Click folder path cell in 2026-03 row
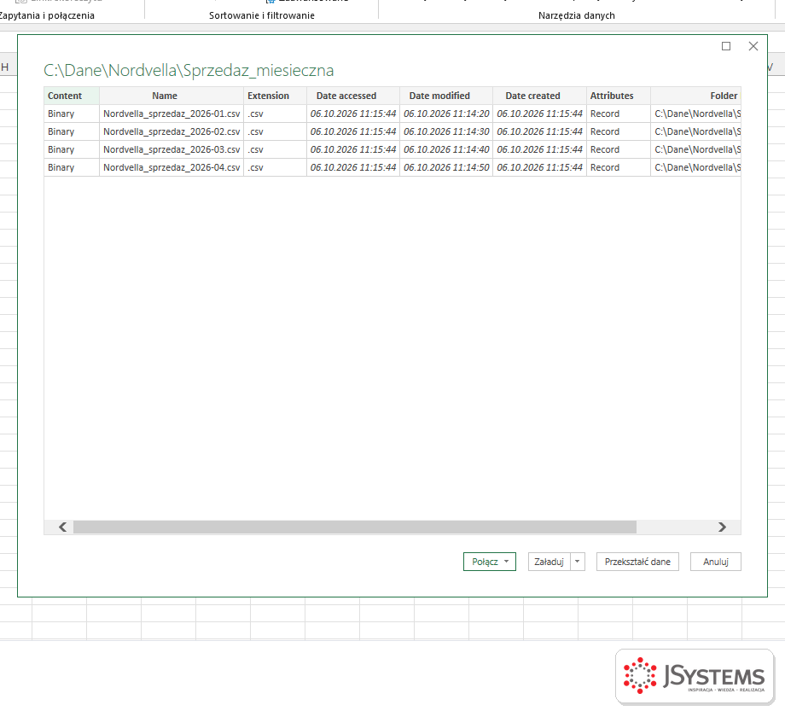Screen dimensions: 785x711 point(696,149)
